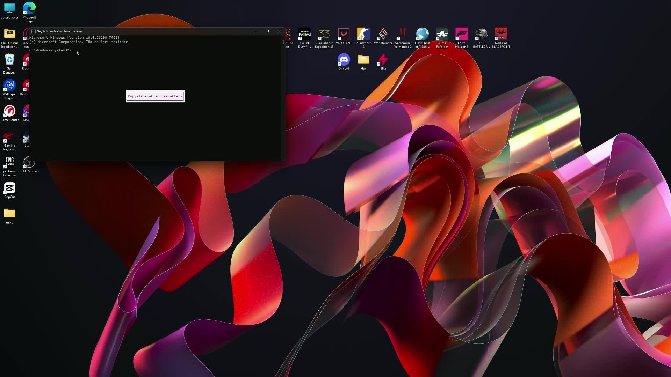671x377 pixels.
Task: Click the Kopyalanacak son karakteri tooltip box
Action: tap(155, 96)
